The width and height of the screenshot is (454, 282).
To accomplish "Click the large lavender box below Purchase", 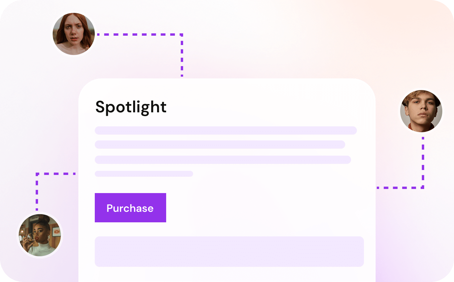I will [x=229, y=252].
